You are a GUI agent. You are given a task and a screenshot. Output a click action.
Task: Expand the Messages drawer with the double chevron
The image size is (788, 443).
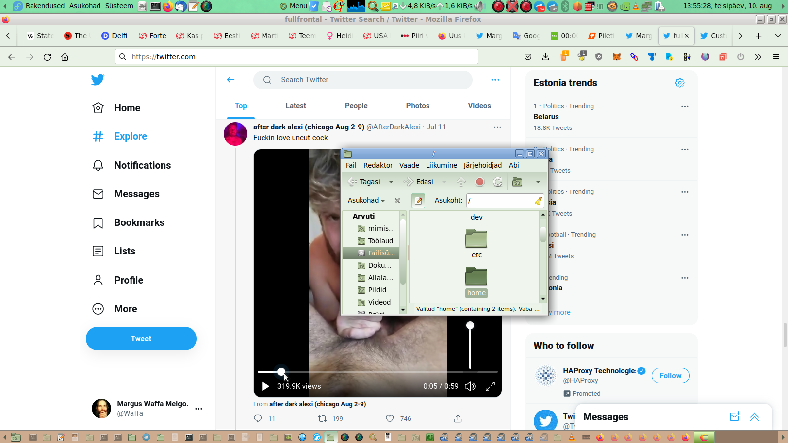(x=755, y=417)
